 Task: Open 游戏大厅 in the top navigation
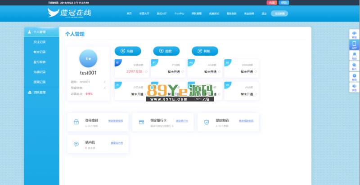pyautogui.click(x=162, y=13)
